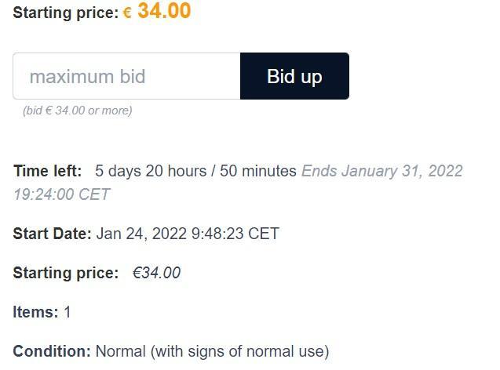500x370 pixels.
Task: Click the 19:24:00 CET end time
Action: point(62,194)
